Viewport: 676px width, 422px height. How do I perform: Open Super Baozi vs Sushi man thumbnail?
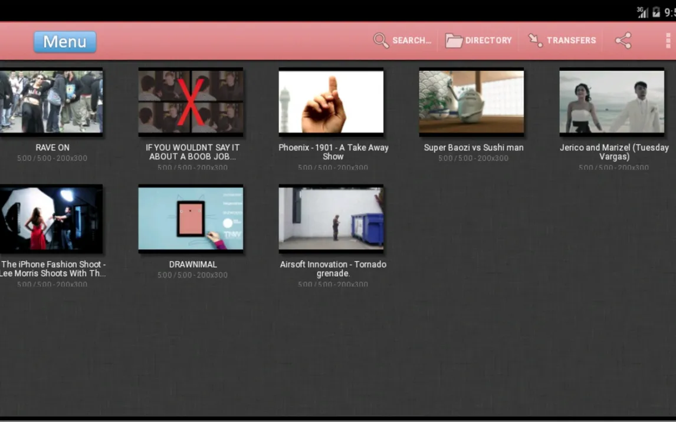click(x=472, y=102)
